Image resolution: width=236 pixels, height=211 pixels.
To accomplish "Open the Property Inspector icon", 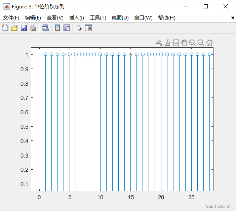I will coord(88,28).
